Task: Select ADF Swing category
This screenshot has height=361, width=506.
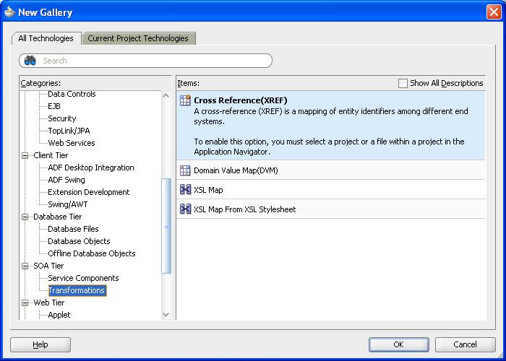Action: [67, 180]
